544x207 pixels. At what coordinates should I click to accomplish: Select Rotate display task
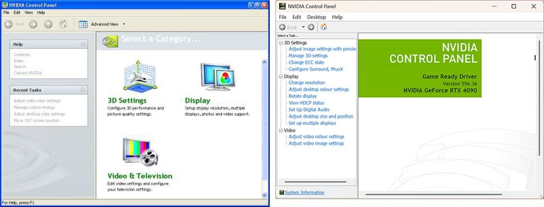coord(303,96)
